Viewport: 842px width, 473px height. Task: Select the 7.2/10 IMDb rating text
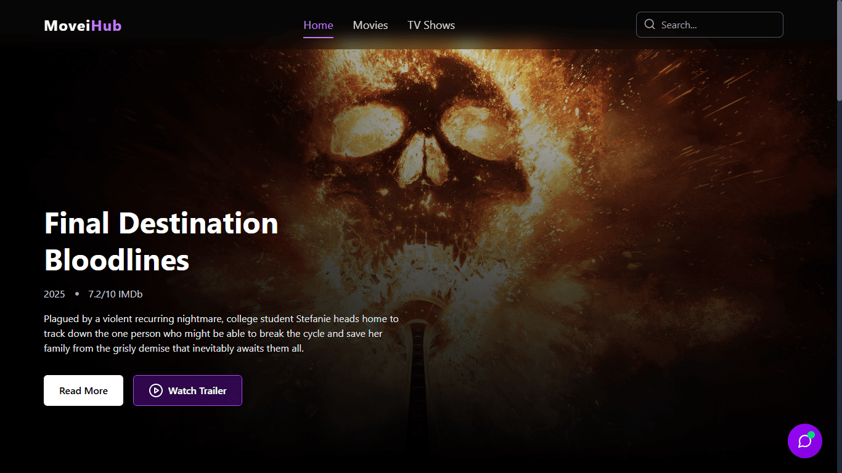tap(115, 294)
